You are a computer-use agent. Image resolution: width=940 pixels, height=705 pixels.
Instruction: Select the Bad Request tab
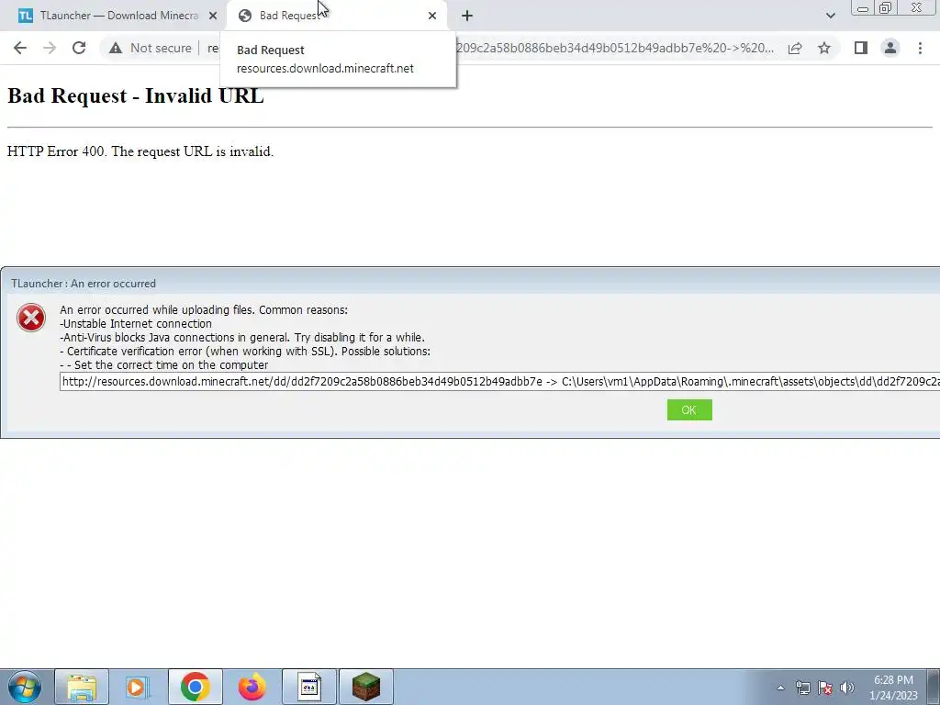point(336,16)
